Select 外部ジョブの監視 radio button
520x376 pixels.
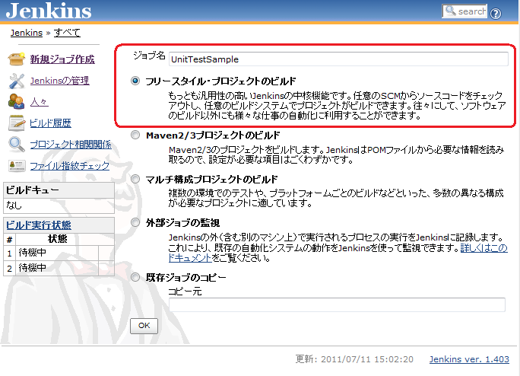pos(135,222)
